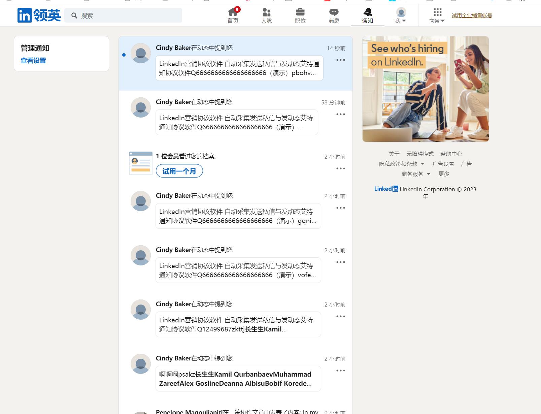
Task: Click the LinkedIn 领英 logo
Action: pos(39,15)
